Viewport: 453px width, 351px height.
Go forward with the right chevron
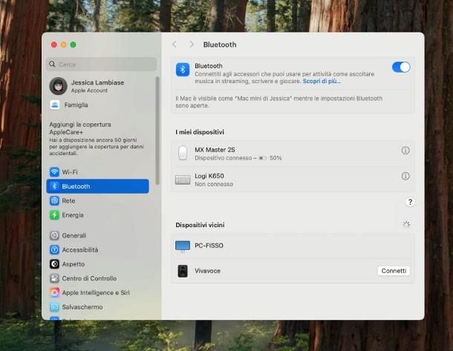coord(192,45)
